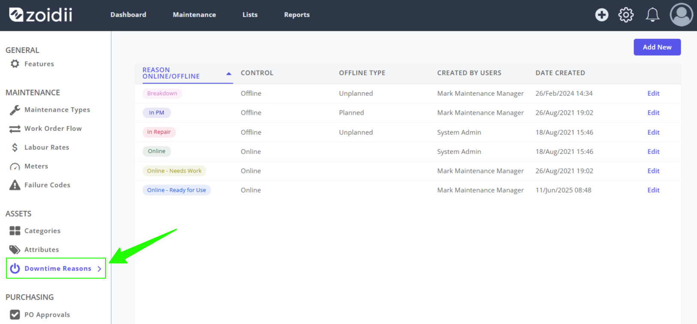The image size is (697, 324).
Task: Click the Failure Codes warning icon
Action: pyautogui.click(x=15, y=185)
